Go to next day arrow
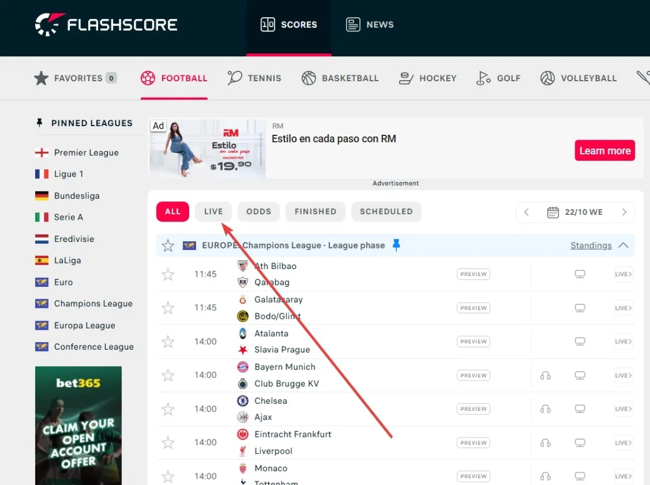The image size is (650, 485). coord(624,212)
